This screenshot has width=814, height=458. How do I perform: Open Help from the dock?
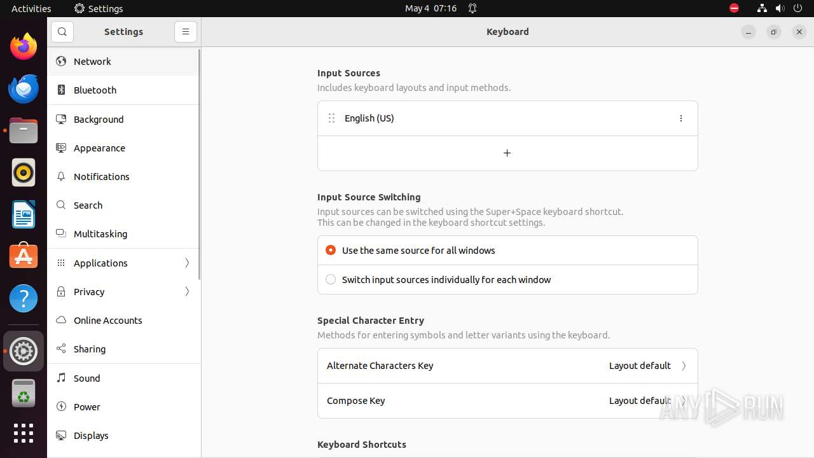[24, 298]
